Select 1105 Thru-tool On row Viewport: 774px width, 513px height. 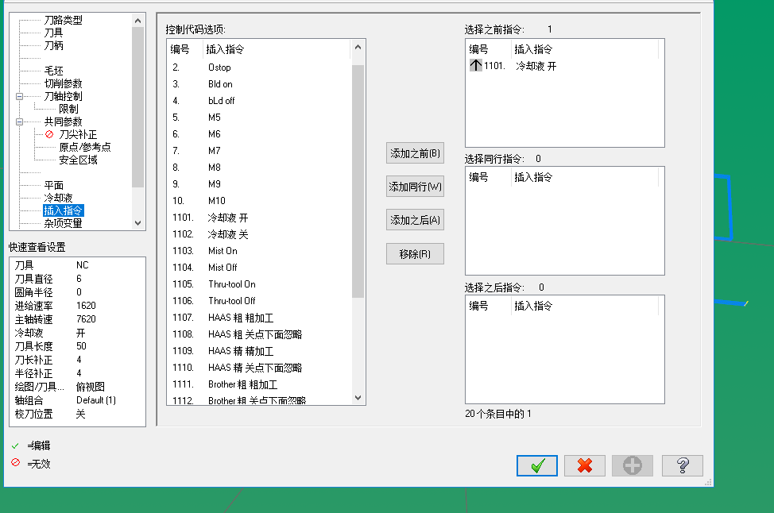pyautogui.click(x=259, y=284)
